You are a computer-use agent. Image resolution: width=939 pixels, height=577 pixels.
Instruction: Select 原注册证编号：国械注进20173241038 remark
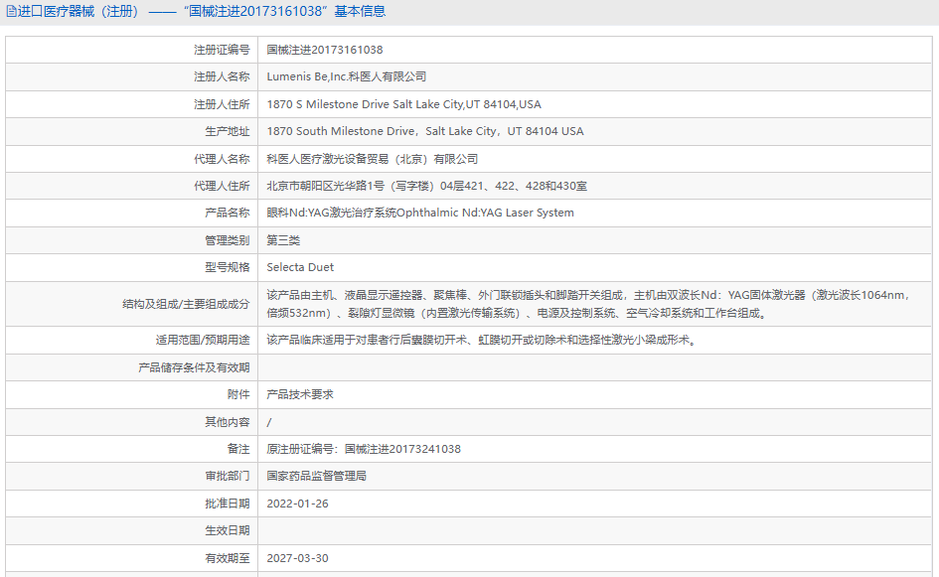click(x=364, y=449)
